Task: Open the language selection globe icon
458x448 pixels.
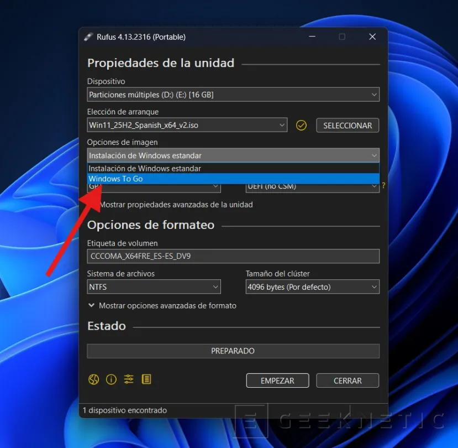Action: [x=93, y=379]
